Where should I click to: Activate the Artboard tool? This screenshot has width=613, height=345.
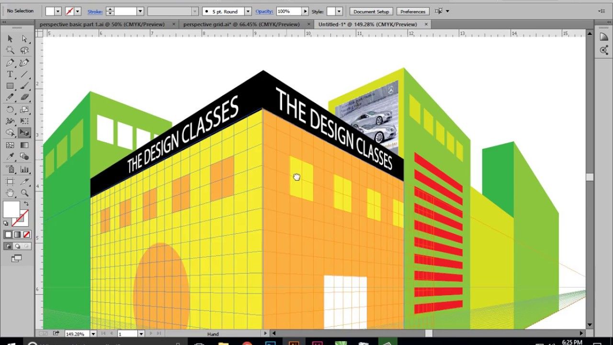(10, 181)
